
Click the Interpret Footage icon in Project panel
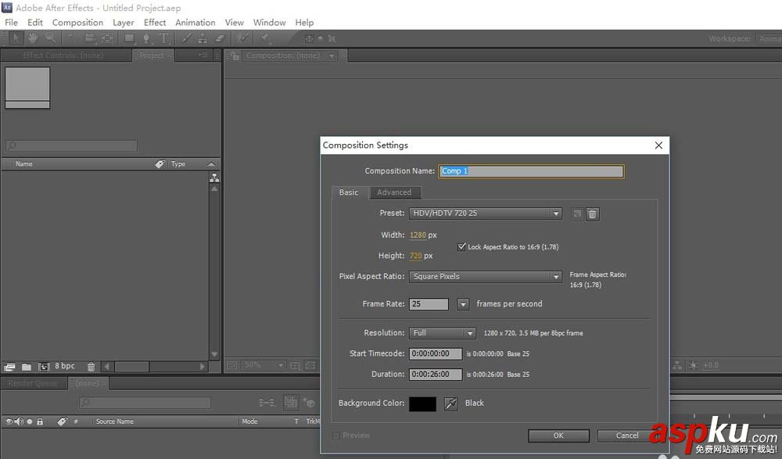point(9,367)
